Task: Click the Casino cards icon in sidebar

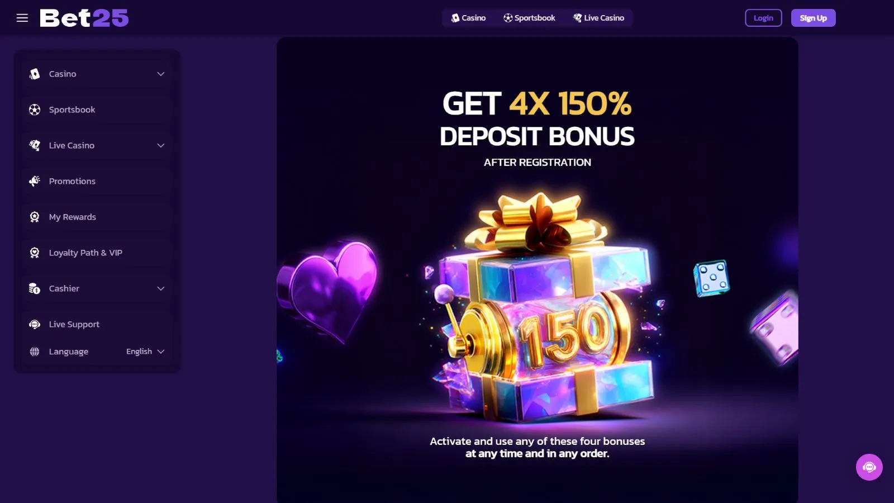Action: 35,74
